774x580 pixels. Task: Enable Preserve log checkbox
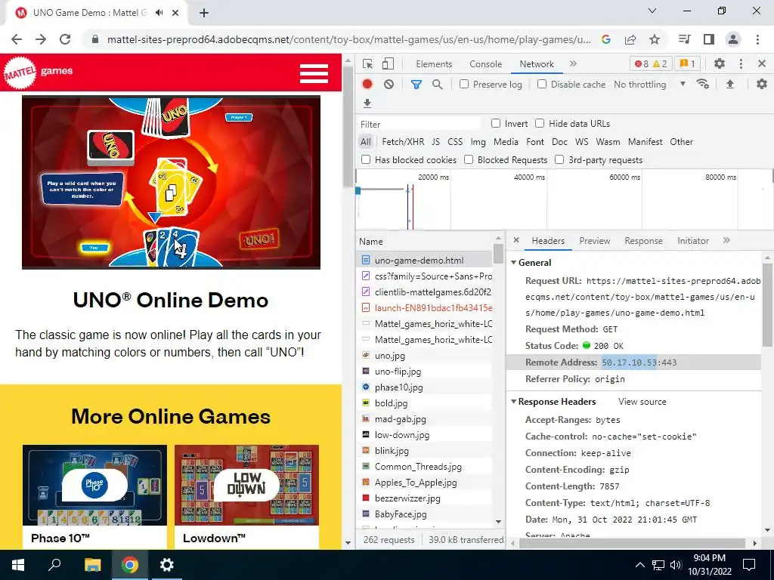coord(464,85)
